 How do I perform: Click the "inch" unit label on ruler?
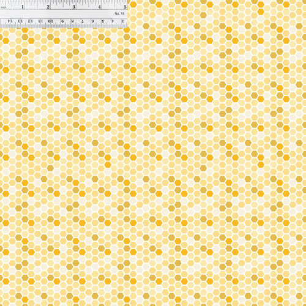[4, 7]
